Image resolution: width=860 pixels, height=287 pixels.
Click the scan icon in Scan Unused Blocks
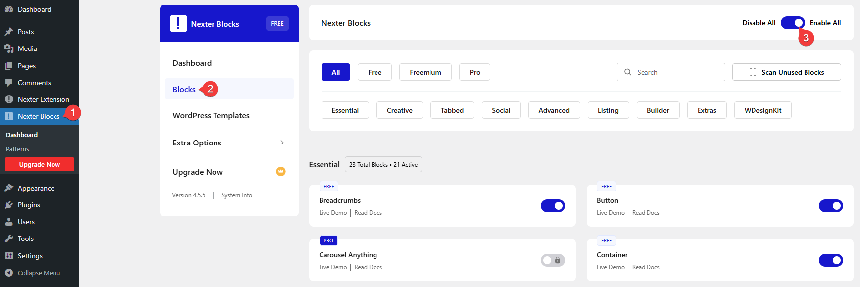click(x=753, y=72)
